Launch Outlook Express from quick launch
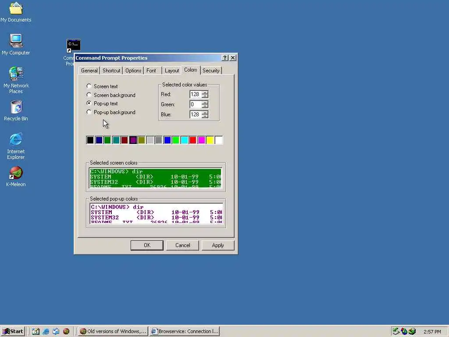The image size is (449, 337). pyautogui.click(x=56, y=331)
